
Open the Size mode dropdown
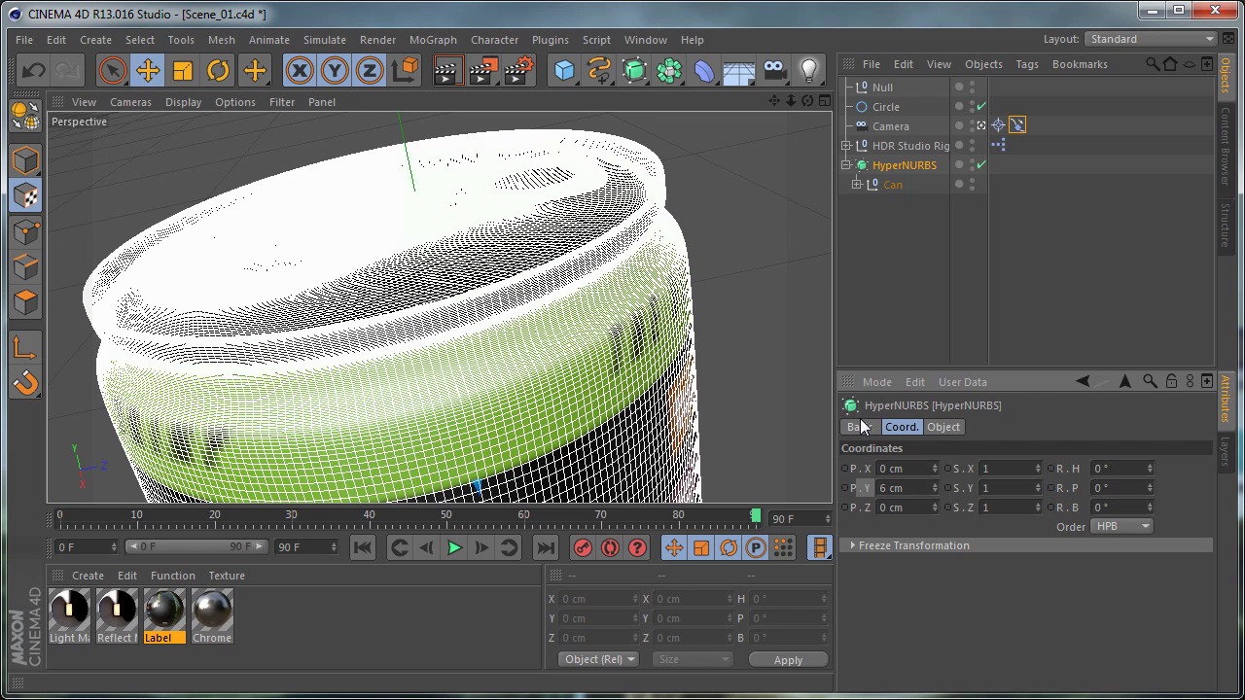coord(692,659)
